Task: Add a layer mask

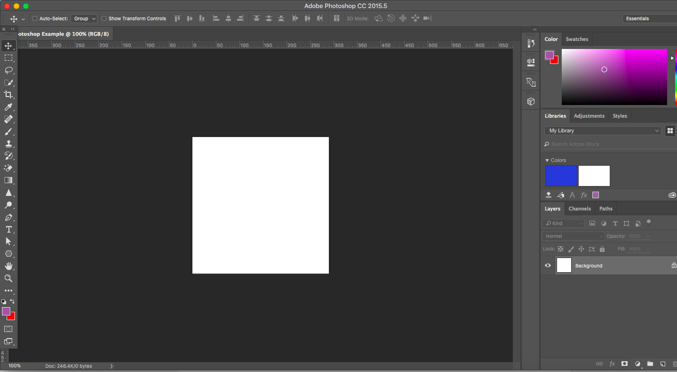Action: pyautogui.click(x=624, y=364)
